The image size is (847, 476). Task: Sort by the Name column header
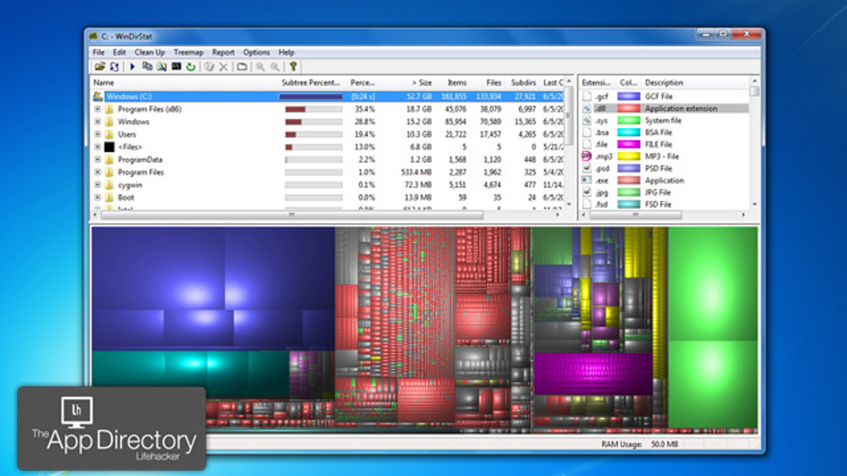[184, 83]
